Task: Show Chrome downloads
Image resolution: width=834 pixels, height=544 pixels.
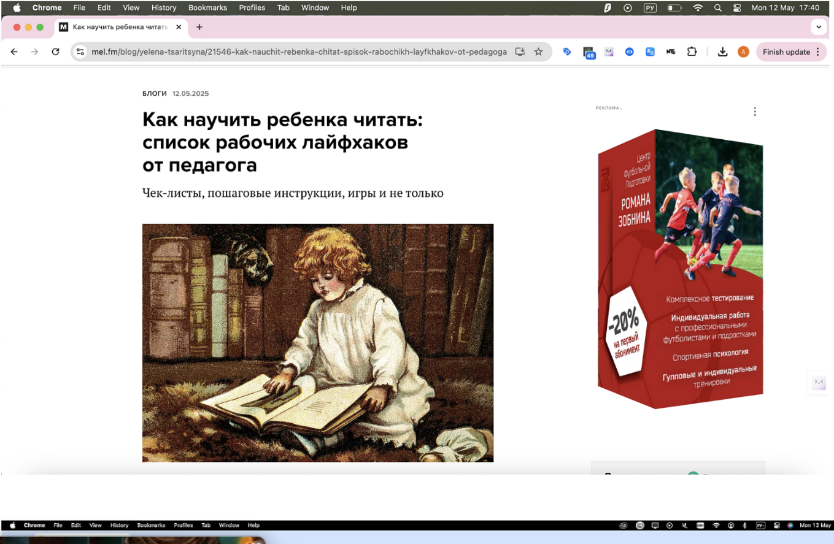Action: point(722,52)
